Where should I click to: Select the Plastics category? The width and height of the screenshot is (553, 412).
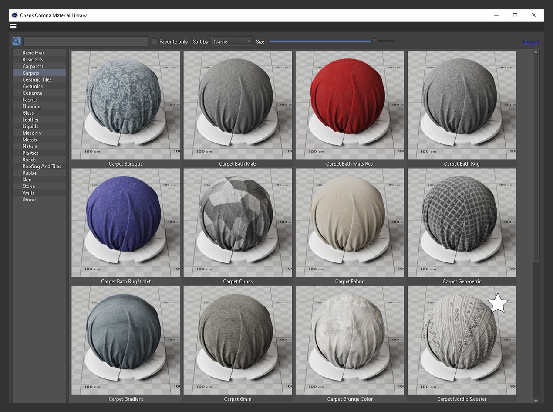[39, 153]
